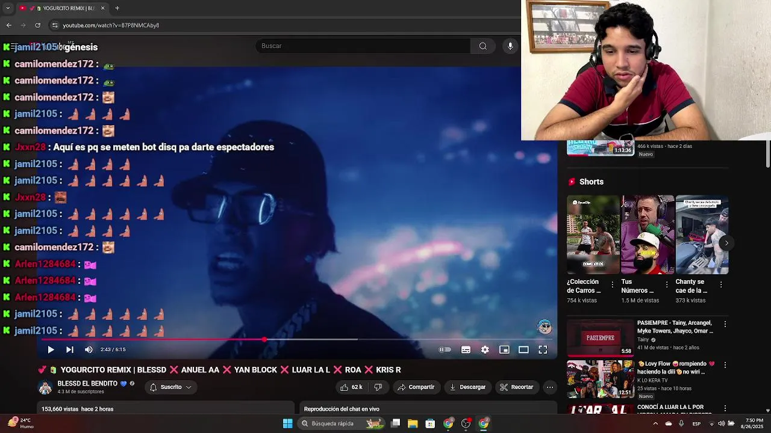Like the video with 62 k likes

[x=351, y=387]
